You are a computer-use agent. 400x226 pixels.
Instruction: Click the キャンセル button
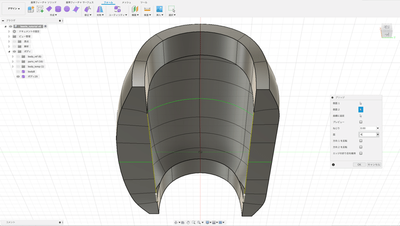[x=374, y=164]
